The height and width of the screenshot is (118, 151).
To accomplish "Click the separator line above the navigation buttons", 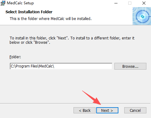I will [x=75, y=103].
